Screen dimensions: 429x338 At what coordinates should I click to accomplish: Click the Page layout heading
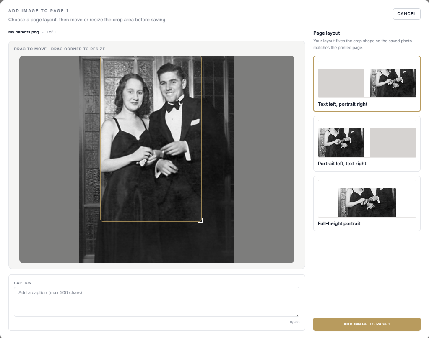point(326,33)
